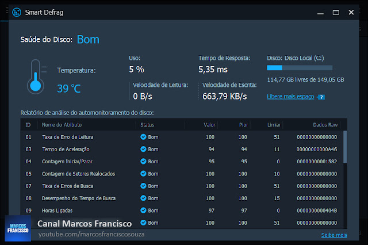Click the Bom check icon for Horas Ligadas

click(x=143, y=210)
